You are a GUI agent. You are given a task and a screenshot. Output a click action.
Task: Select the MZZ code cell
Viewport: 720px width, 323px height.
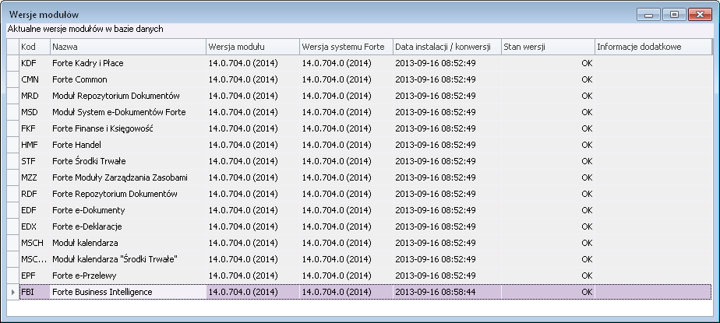click(x=35, y=177)
